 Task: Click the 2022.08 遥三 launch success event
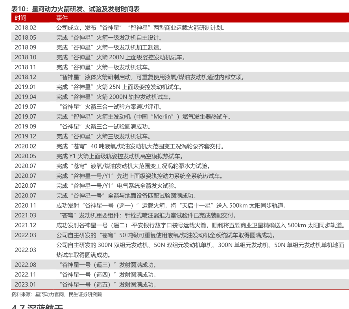107,265
